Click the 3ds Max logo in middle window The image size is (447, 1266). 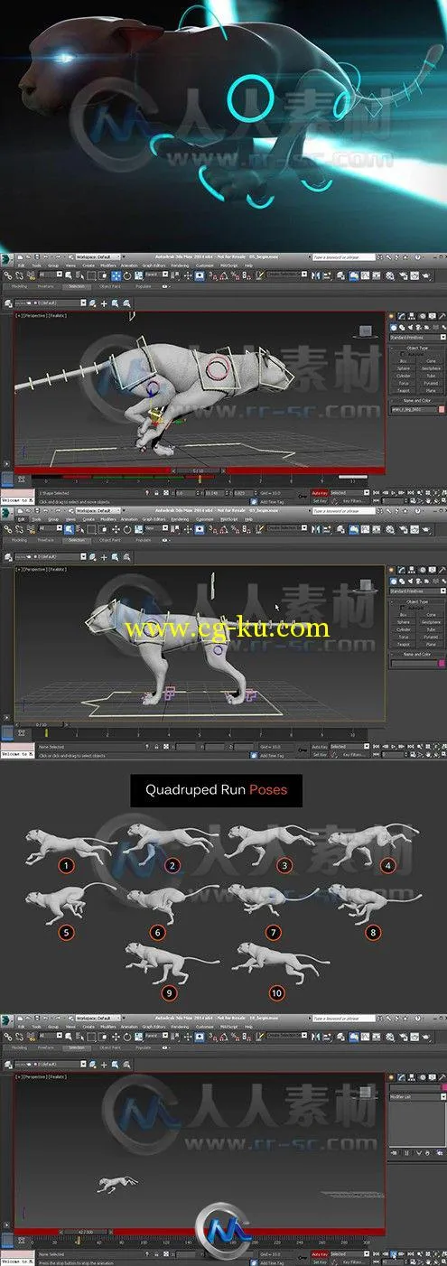point(6,513)
